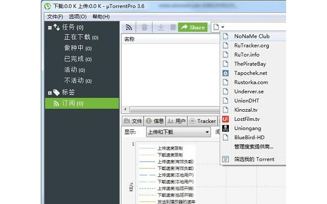Click the tag icon beside 标签
Viewport: 327px width, 204px height.
click(56, 92)
